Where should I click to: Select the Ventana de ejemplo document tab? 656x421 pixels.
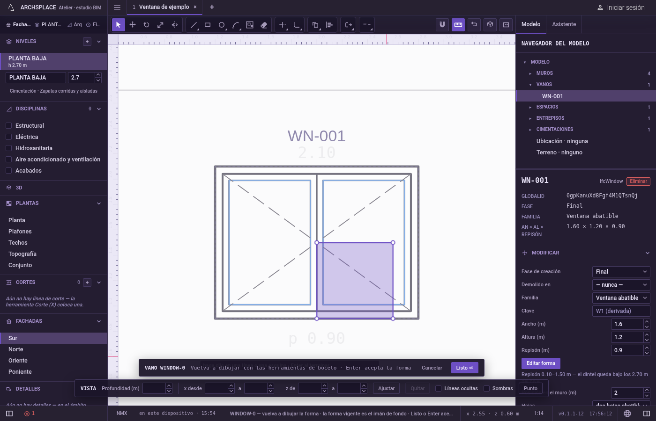(x=164, y=7)
